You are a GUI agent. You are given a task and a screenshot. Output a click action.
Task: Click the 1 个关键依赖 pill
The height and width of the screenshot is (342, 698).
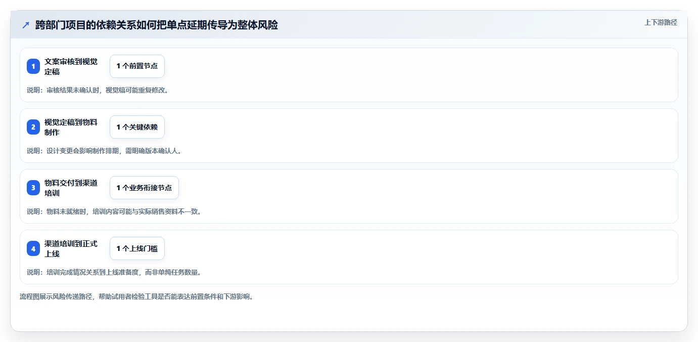point(137,127)
